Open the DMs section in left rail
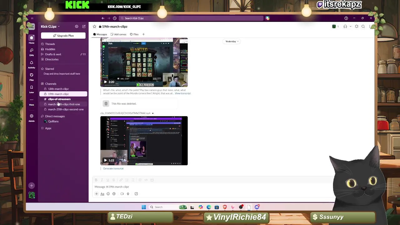Image resolution: width=400 pixels, height=225 pixels. pyautogui.click(x=32, y=52)
